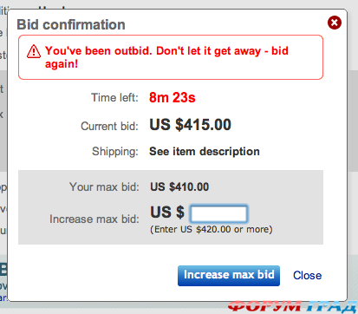Dismiss dialog with red X icon

coord(335,23)
